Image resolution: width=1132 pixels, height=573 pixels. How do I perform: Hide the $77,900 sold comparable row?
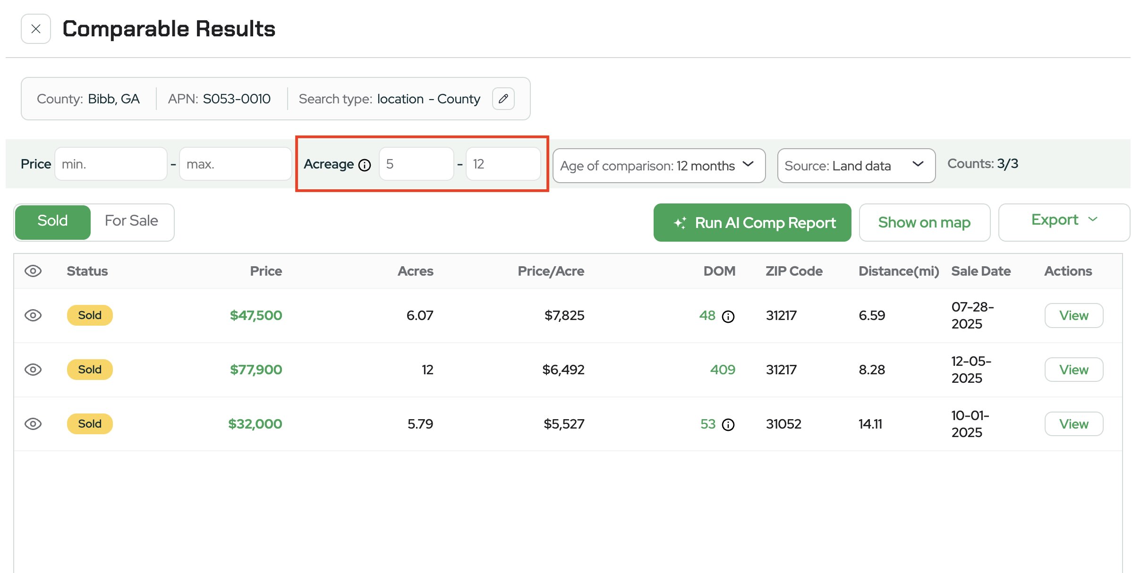pos(33,370)
